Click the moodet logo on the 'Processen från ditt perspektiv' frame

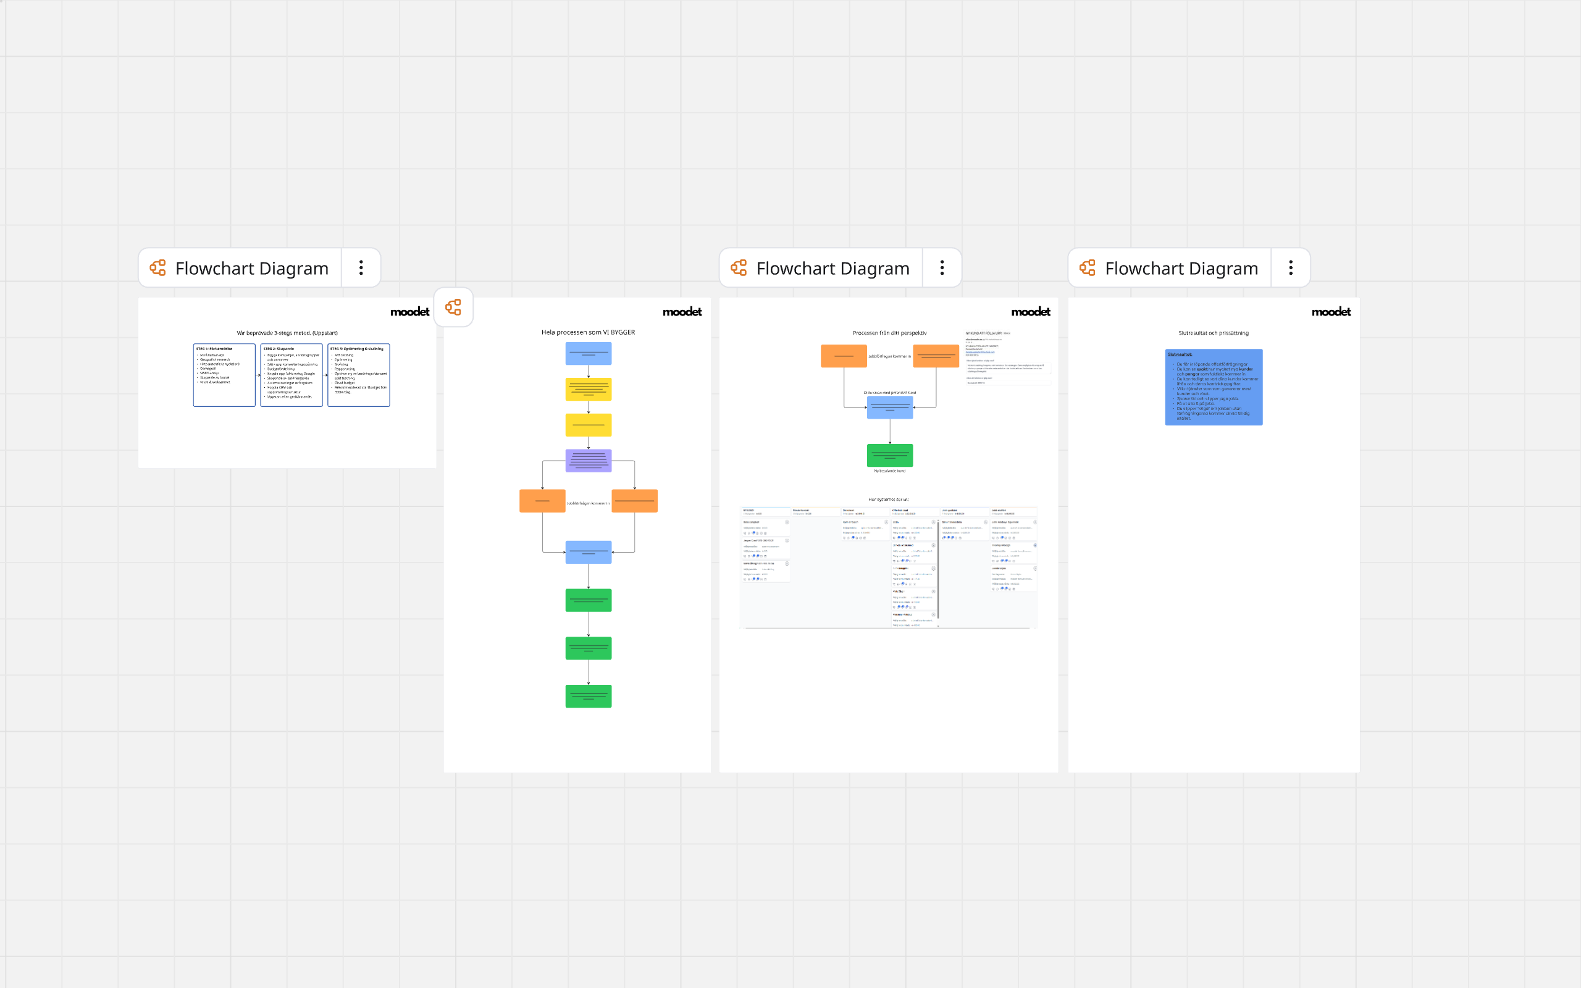1030,312
